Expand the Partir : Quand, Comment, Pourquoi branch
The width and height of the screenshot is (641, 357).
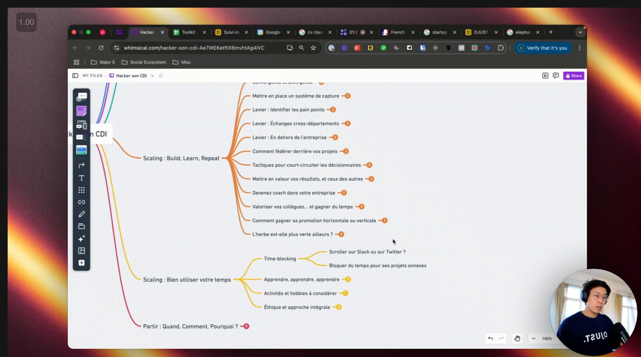246,326
